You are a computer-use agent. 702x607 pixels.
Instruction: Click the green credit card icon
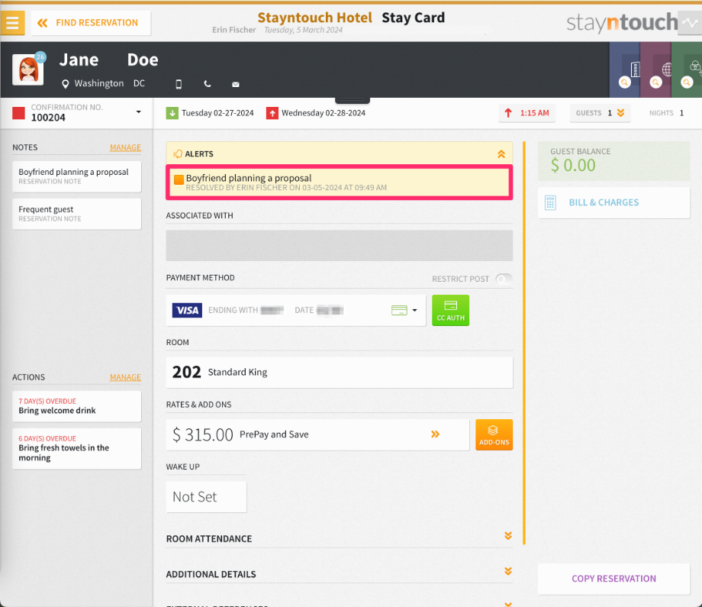[399, 310]
